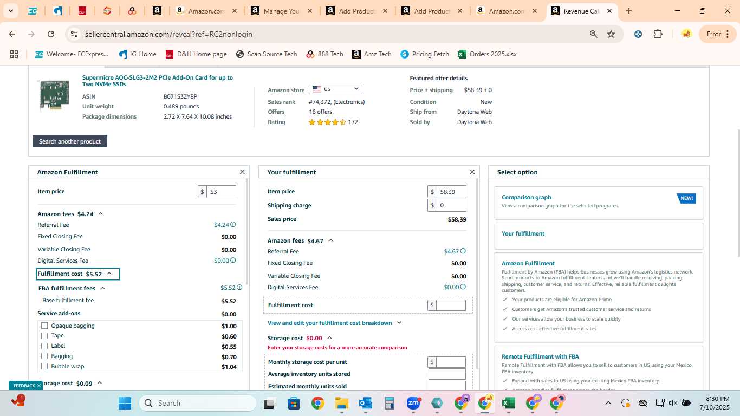
Task: Open Calculator from the taskbar
Action: 389,403
